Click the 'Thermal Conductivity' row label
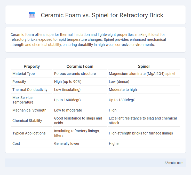191x175 pixels. tap(30, 90)
